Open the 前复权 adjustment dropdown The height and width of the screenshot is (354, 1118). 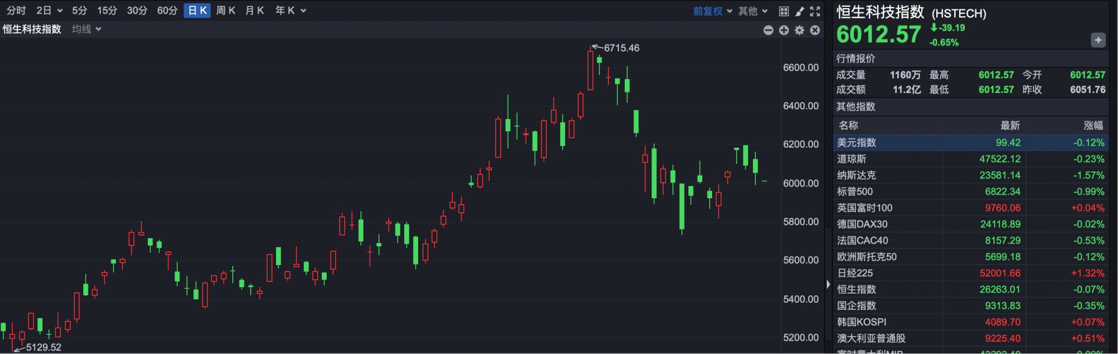point(712,11)
